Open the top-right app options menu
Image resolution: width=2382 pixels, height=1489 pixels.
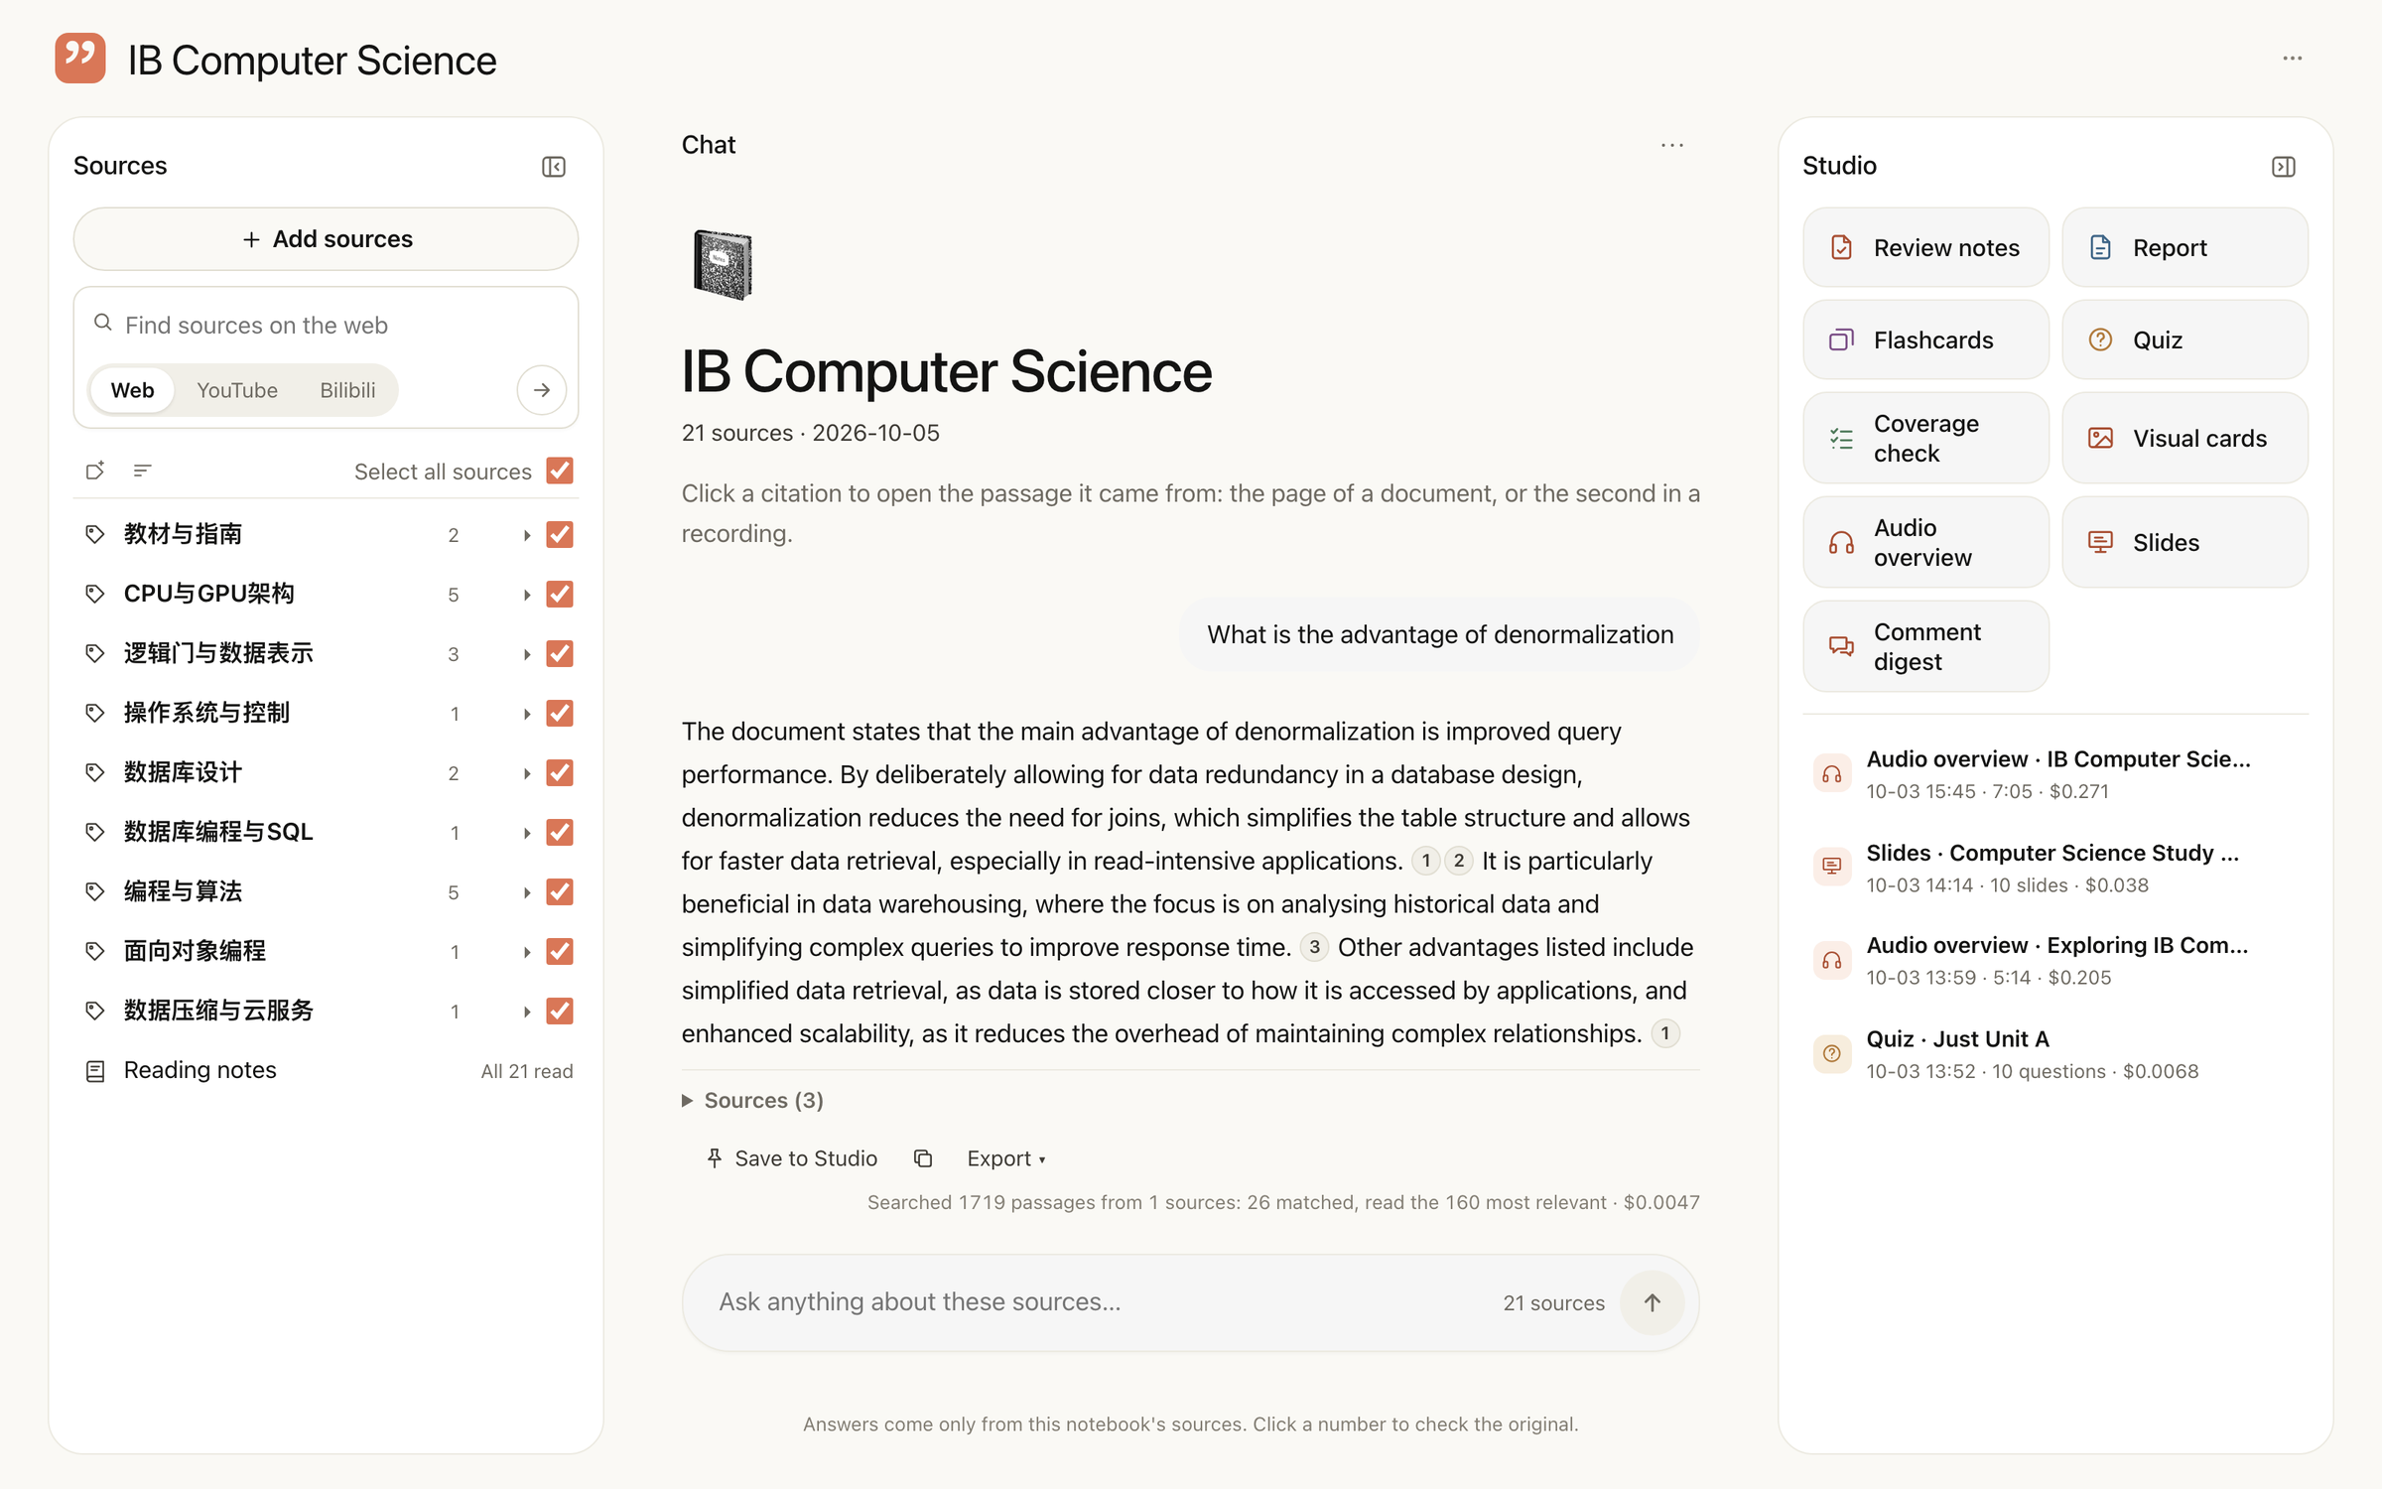tap(2292, 59)
